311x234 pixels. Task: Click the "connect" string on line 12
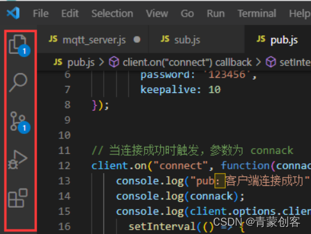(180, 166)
